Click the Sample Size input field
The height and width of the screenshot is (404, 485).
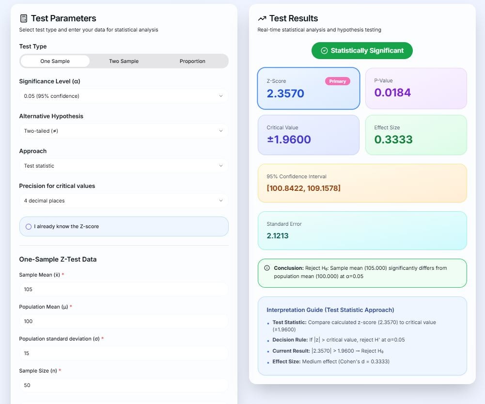pos(123,385)
